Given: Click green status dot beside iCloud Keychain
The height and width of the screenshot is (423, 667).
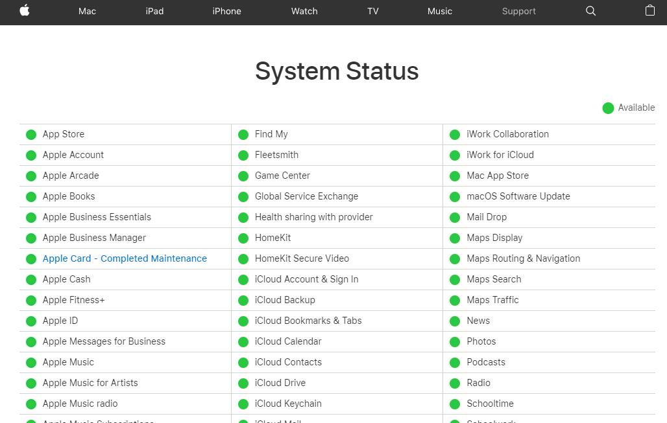Looking at the screenshot, I should tap(243, 404).
